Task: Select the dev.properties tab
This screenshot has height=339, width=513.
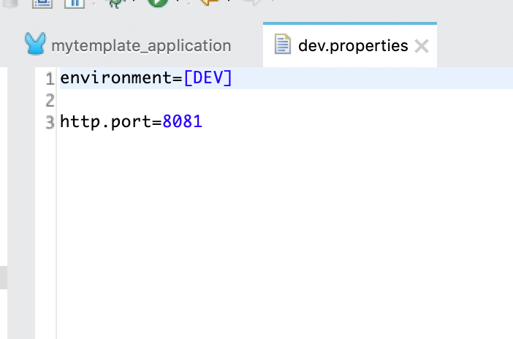Action: coord(350,45)
